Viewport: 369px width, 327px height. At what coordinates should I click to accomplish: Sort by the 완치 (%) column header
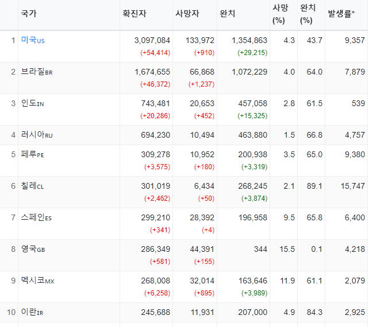click(x=308, y=14)
